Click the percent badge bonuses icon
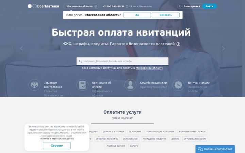 (178, 85)
